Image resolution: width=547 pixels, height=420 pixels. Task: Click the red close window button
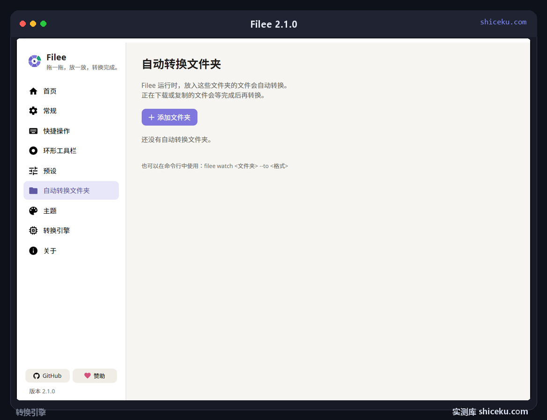tap(22, 24)
